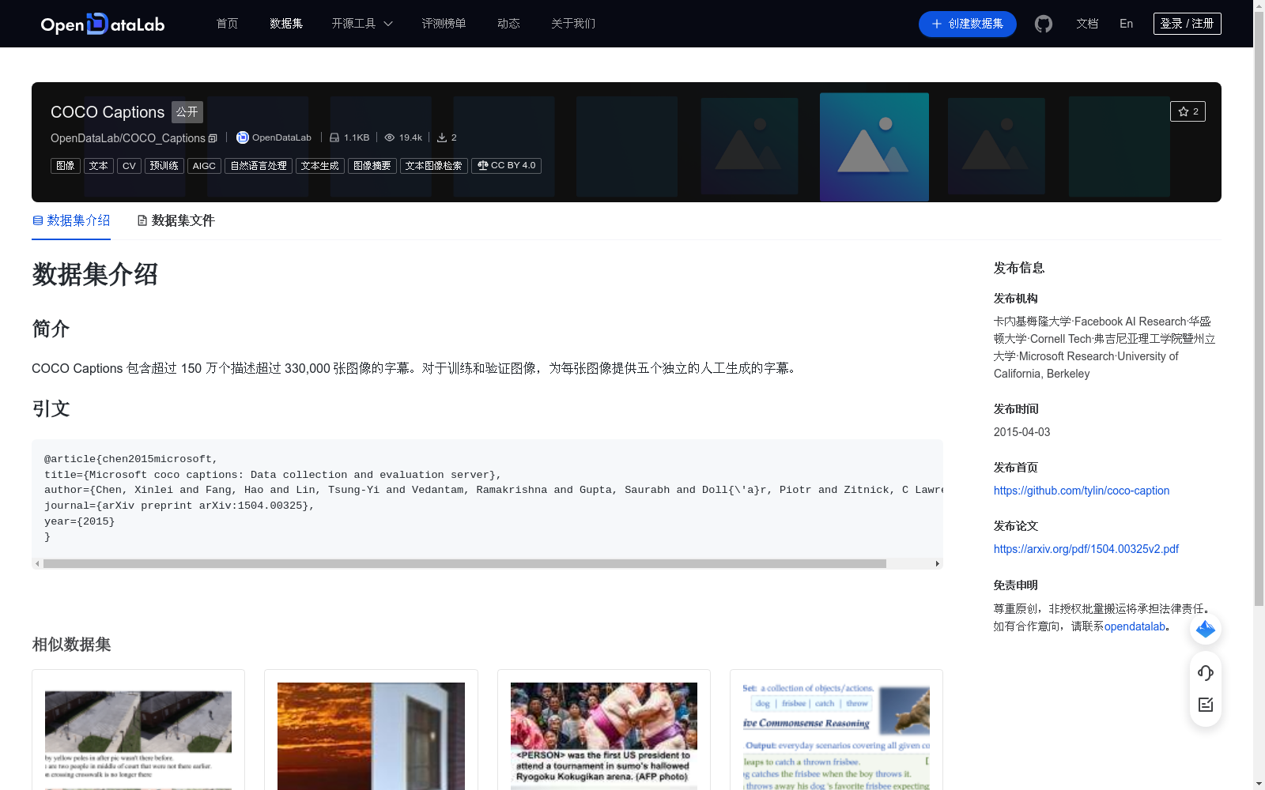This screenshot has width=1265, height=790.
Task: Open the 数据集 menu item
Action: pyautogui.click(x=285, y=24)
